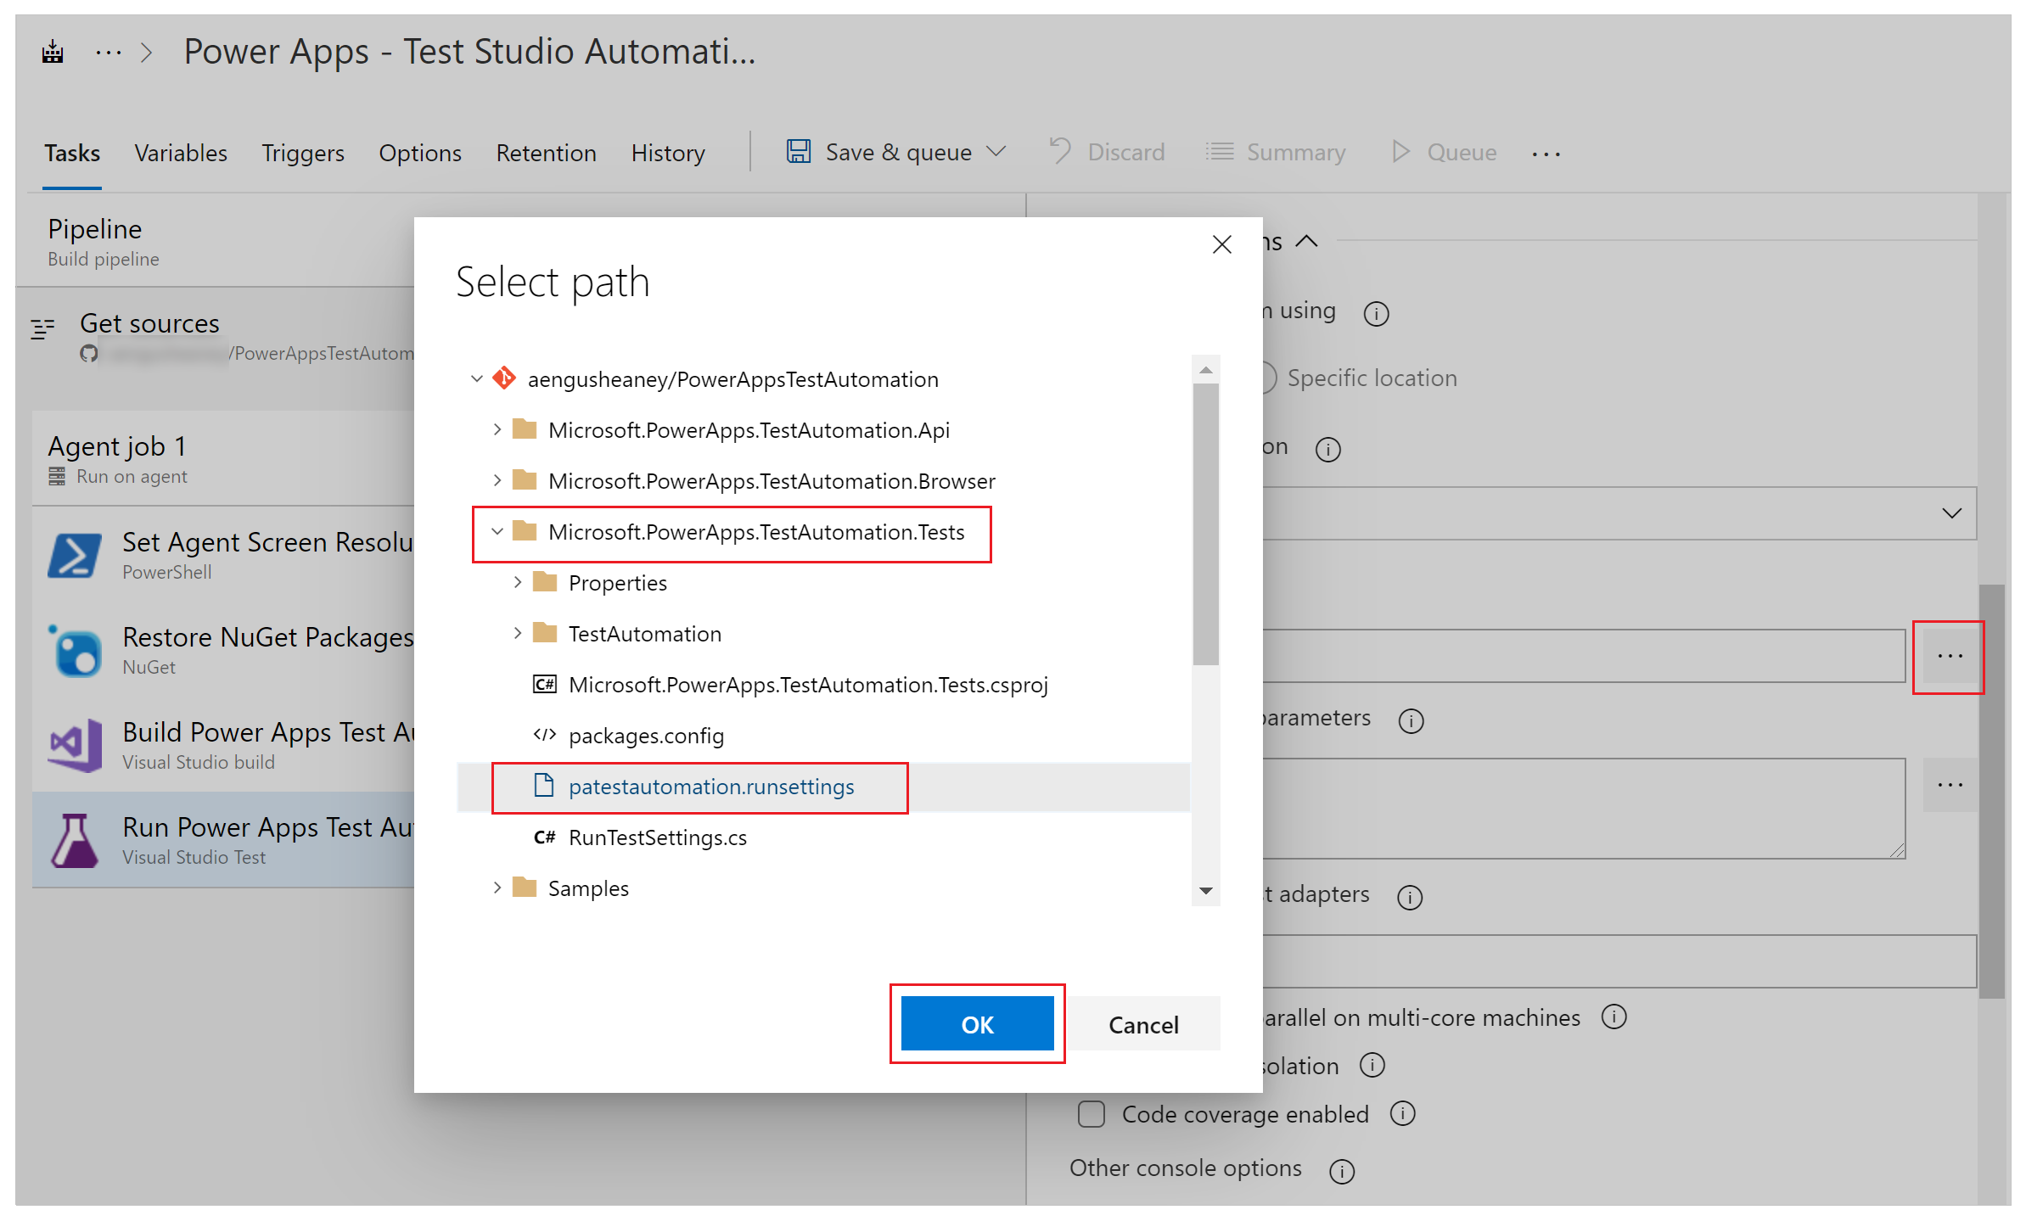Click Cancel to dismiss dialog
2026x1221 pixels.
pyautogui.click(x=1143, y=1022)
